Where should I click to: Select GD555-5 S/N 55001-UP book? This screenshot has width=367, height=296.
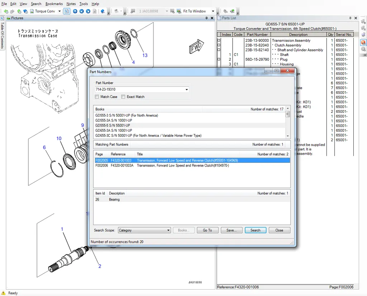(189, 125)
